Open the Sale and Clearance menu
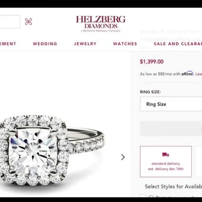Image resolution: width=202 pixels, height=202 pixels. tap(178, 44)
